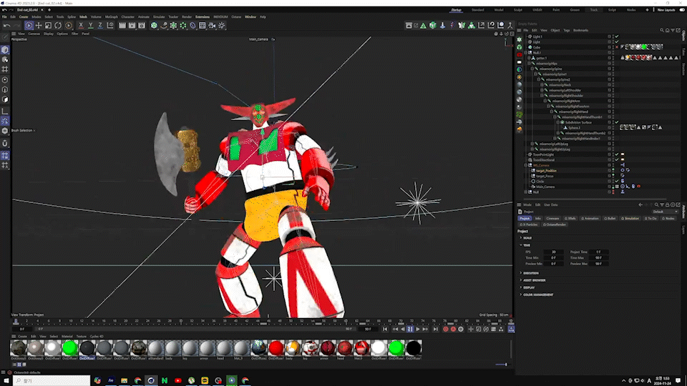Click the coordinate system icon
This screenshot has width=687, height=386.
point(110,26)
